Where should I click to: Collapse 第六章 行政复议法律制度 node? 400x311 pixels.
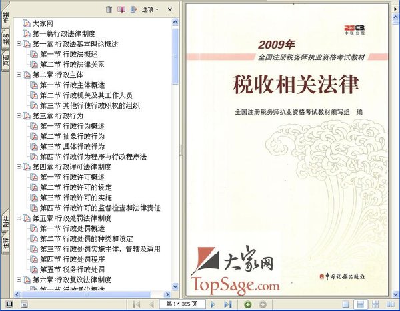pos(19,280)
